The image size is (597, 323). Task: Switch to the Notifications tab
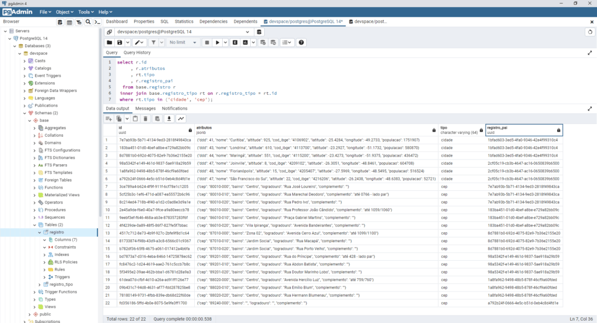coord(174,109)
